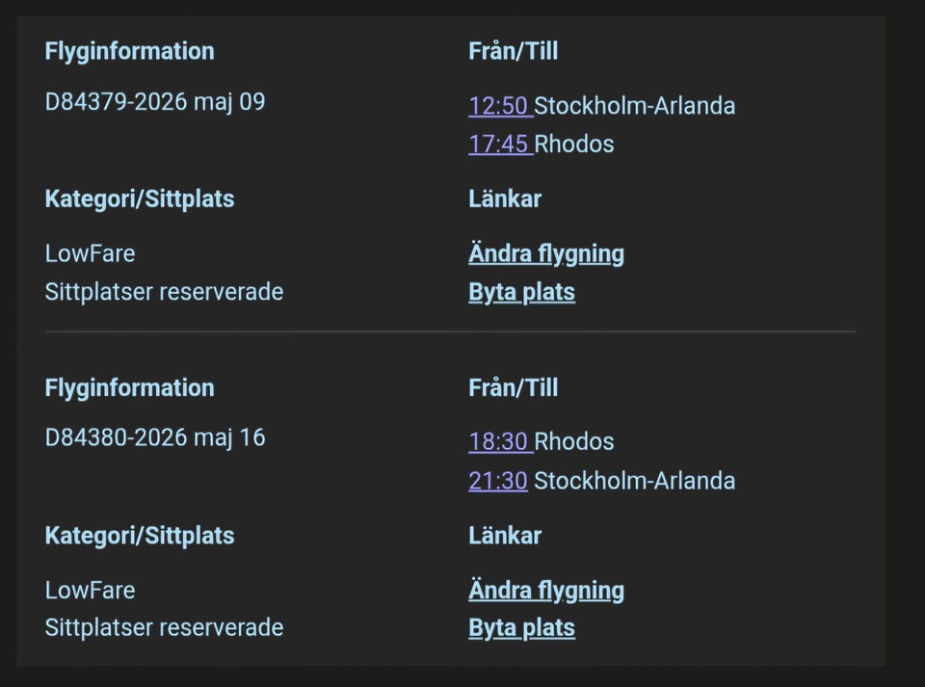Open the 18:30 Rhodos departure time link
Screen dimensions: 925x687
[499, 441]
